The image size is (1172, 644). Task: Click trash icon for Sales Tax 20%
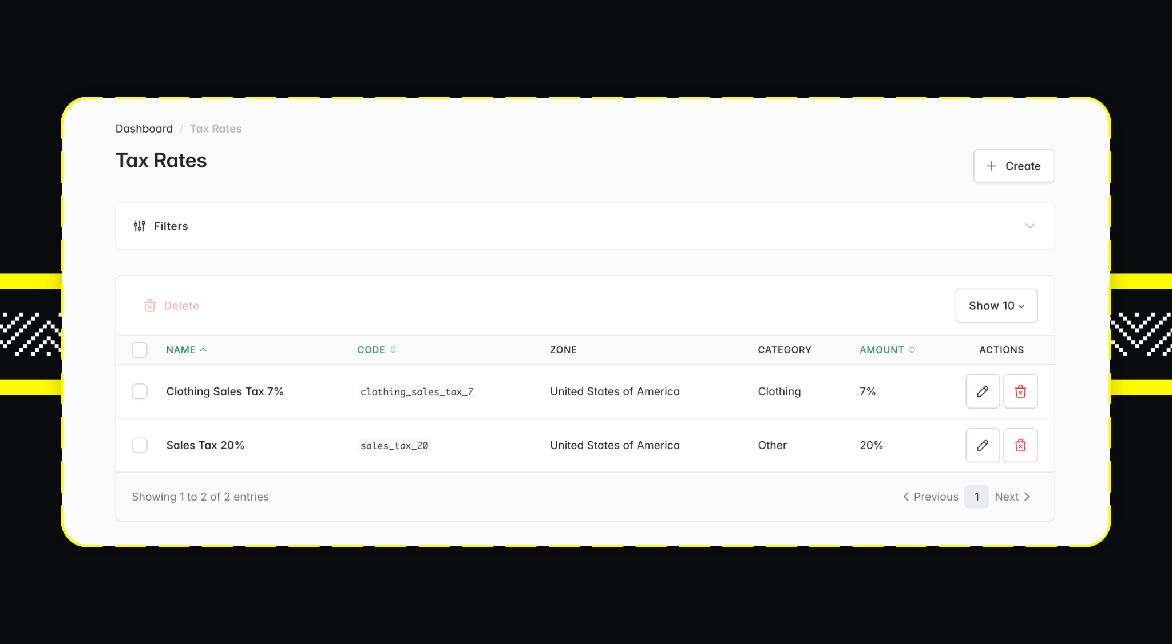(x=1020, y=445)
